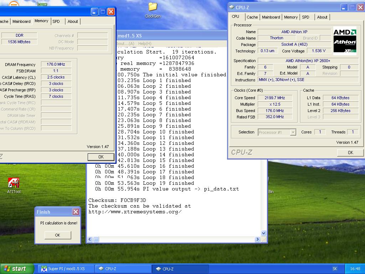Click the 16:48 taskbar clock
The height and width of the screenshot is (274, 365).
[355, 269]
